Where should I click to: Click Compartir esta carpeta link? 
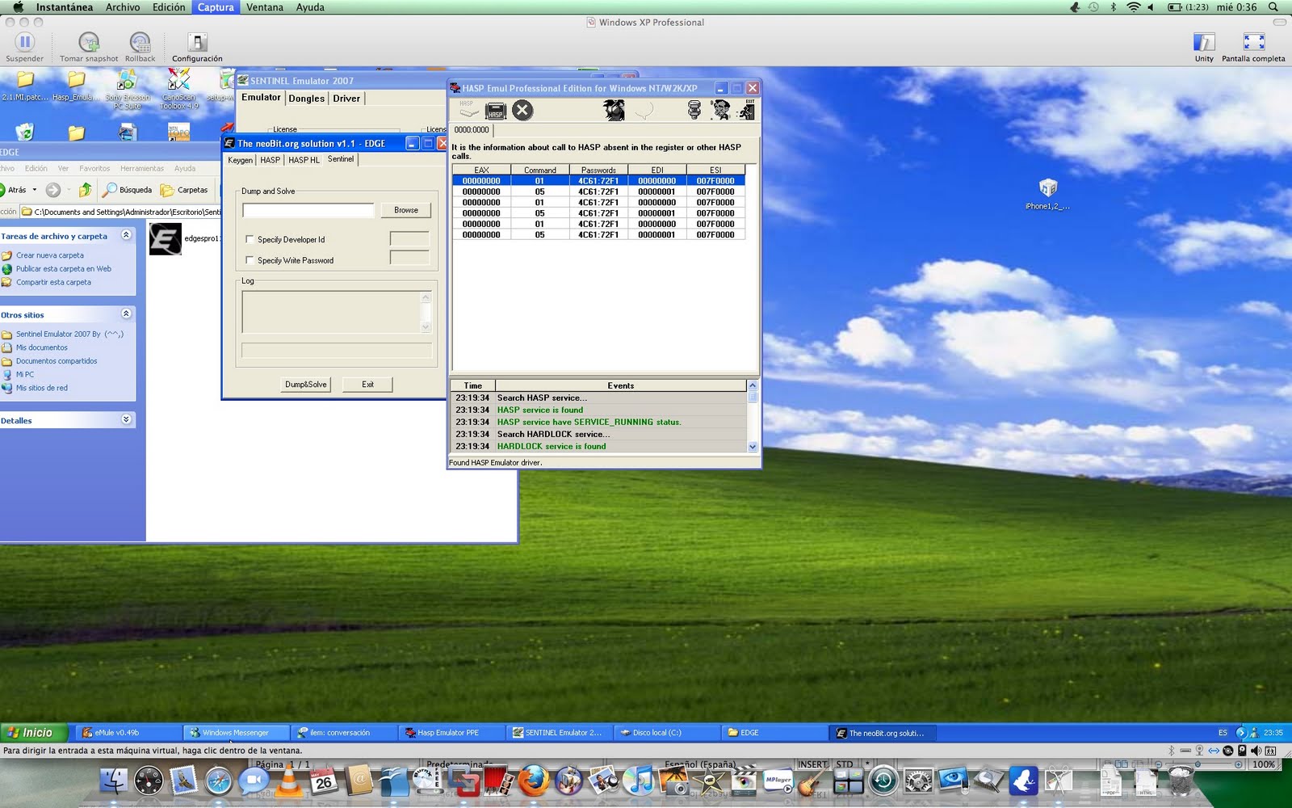pos(53,283)
